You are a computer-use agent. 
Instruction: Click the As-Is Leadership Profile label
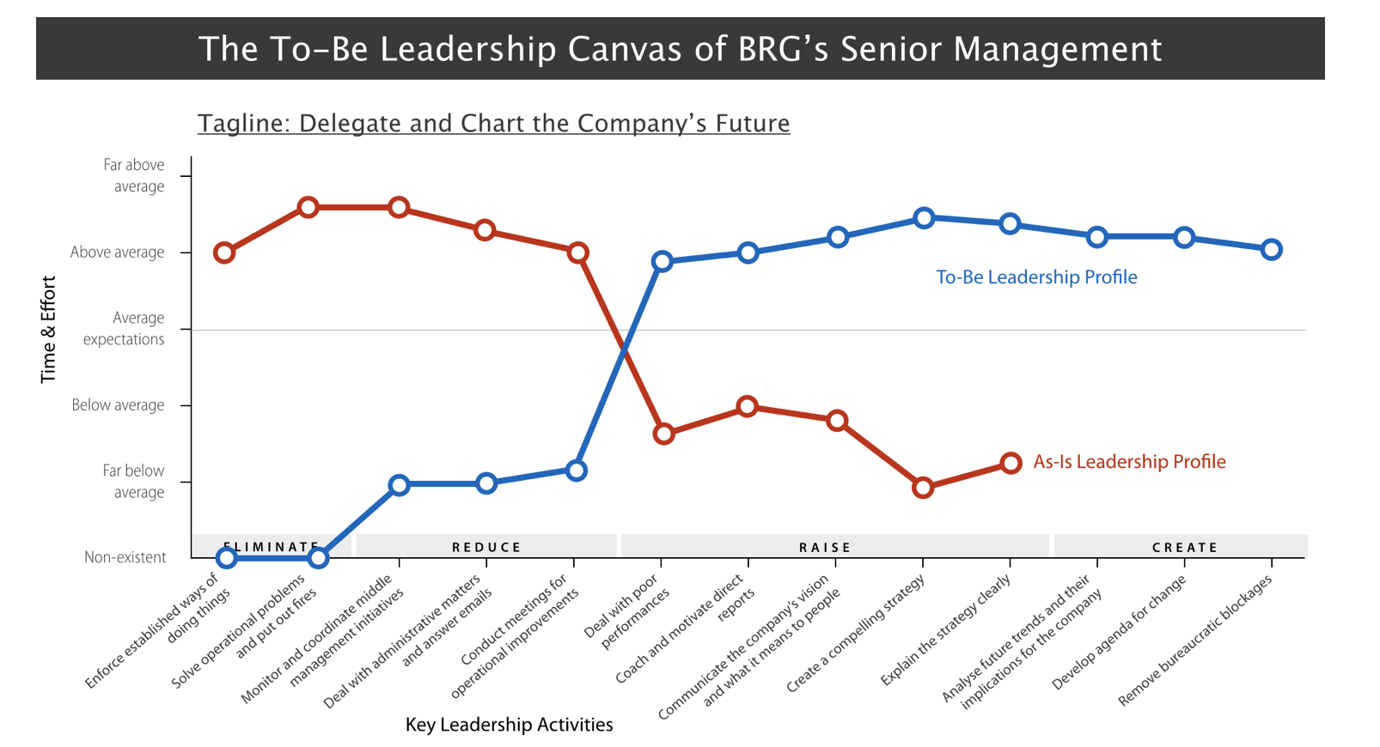1129,462
